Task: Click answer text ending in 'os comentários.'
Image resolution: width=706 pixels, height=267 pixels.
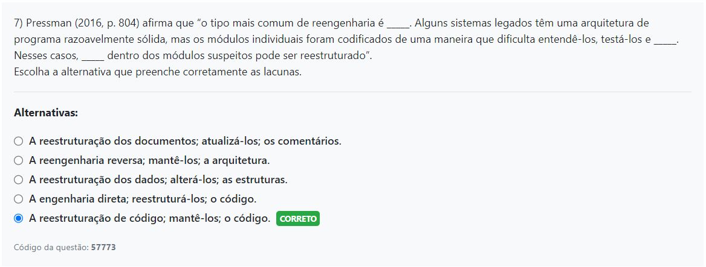Action: tap(185, 142)
